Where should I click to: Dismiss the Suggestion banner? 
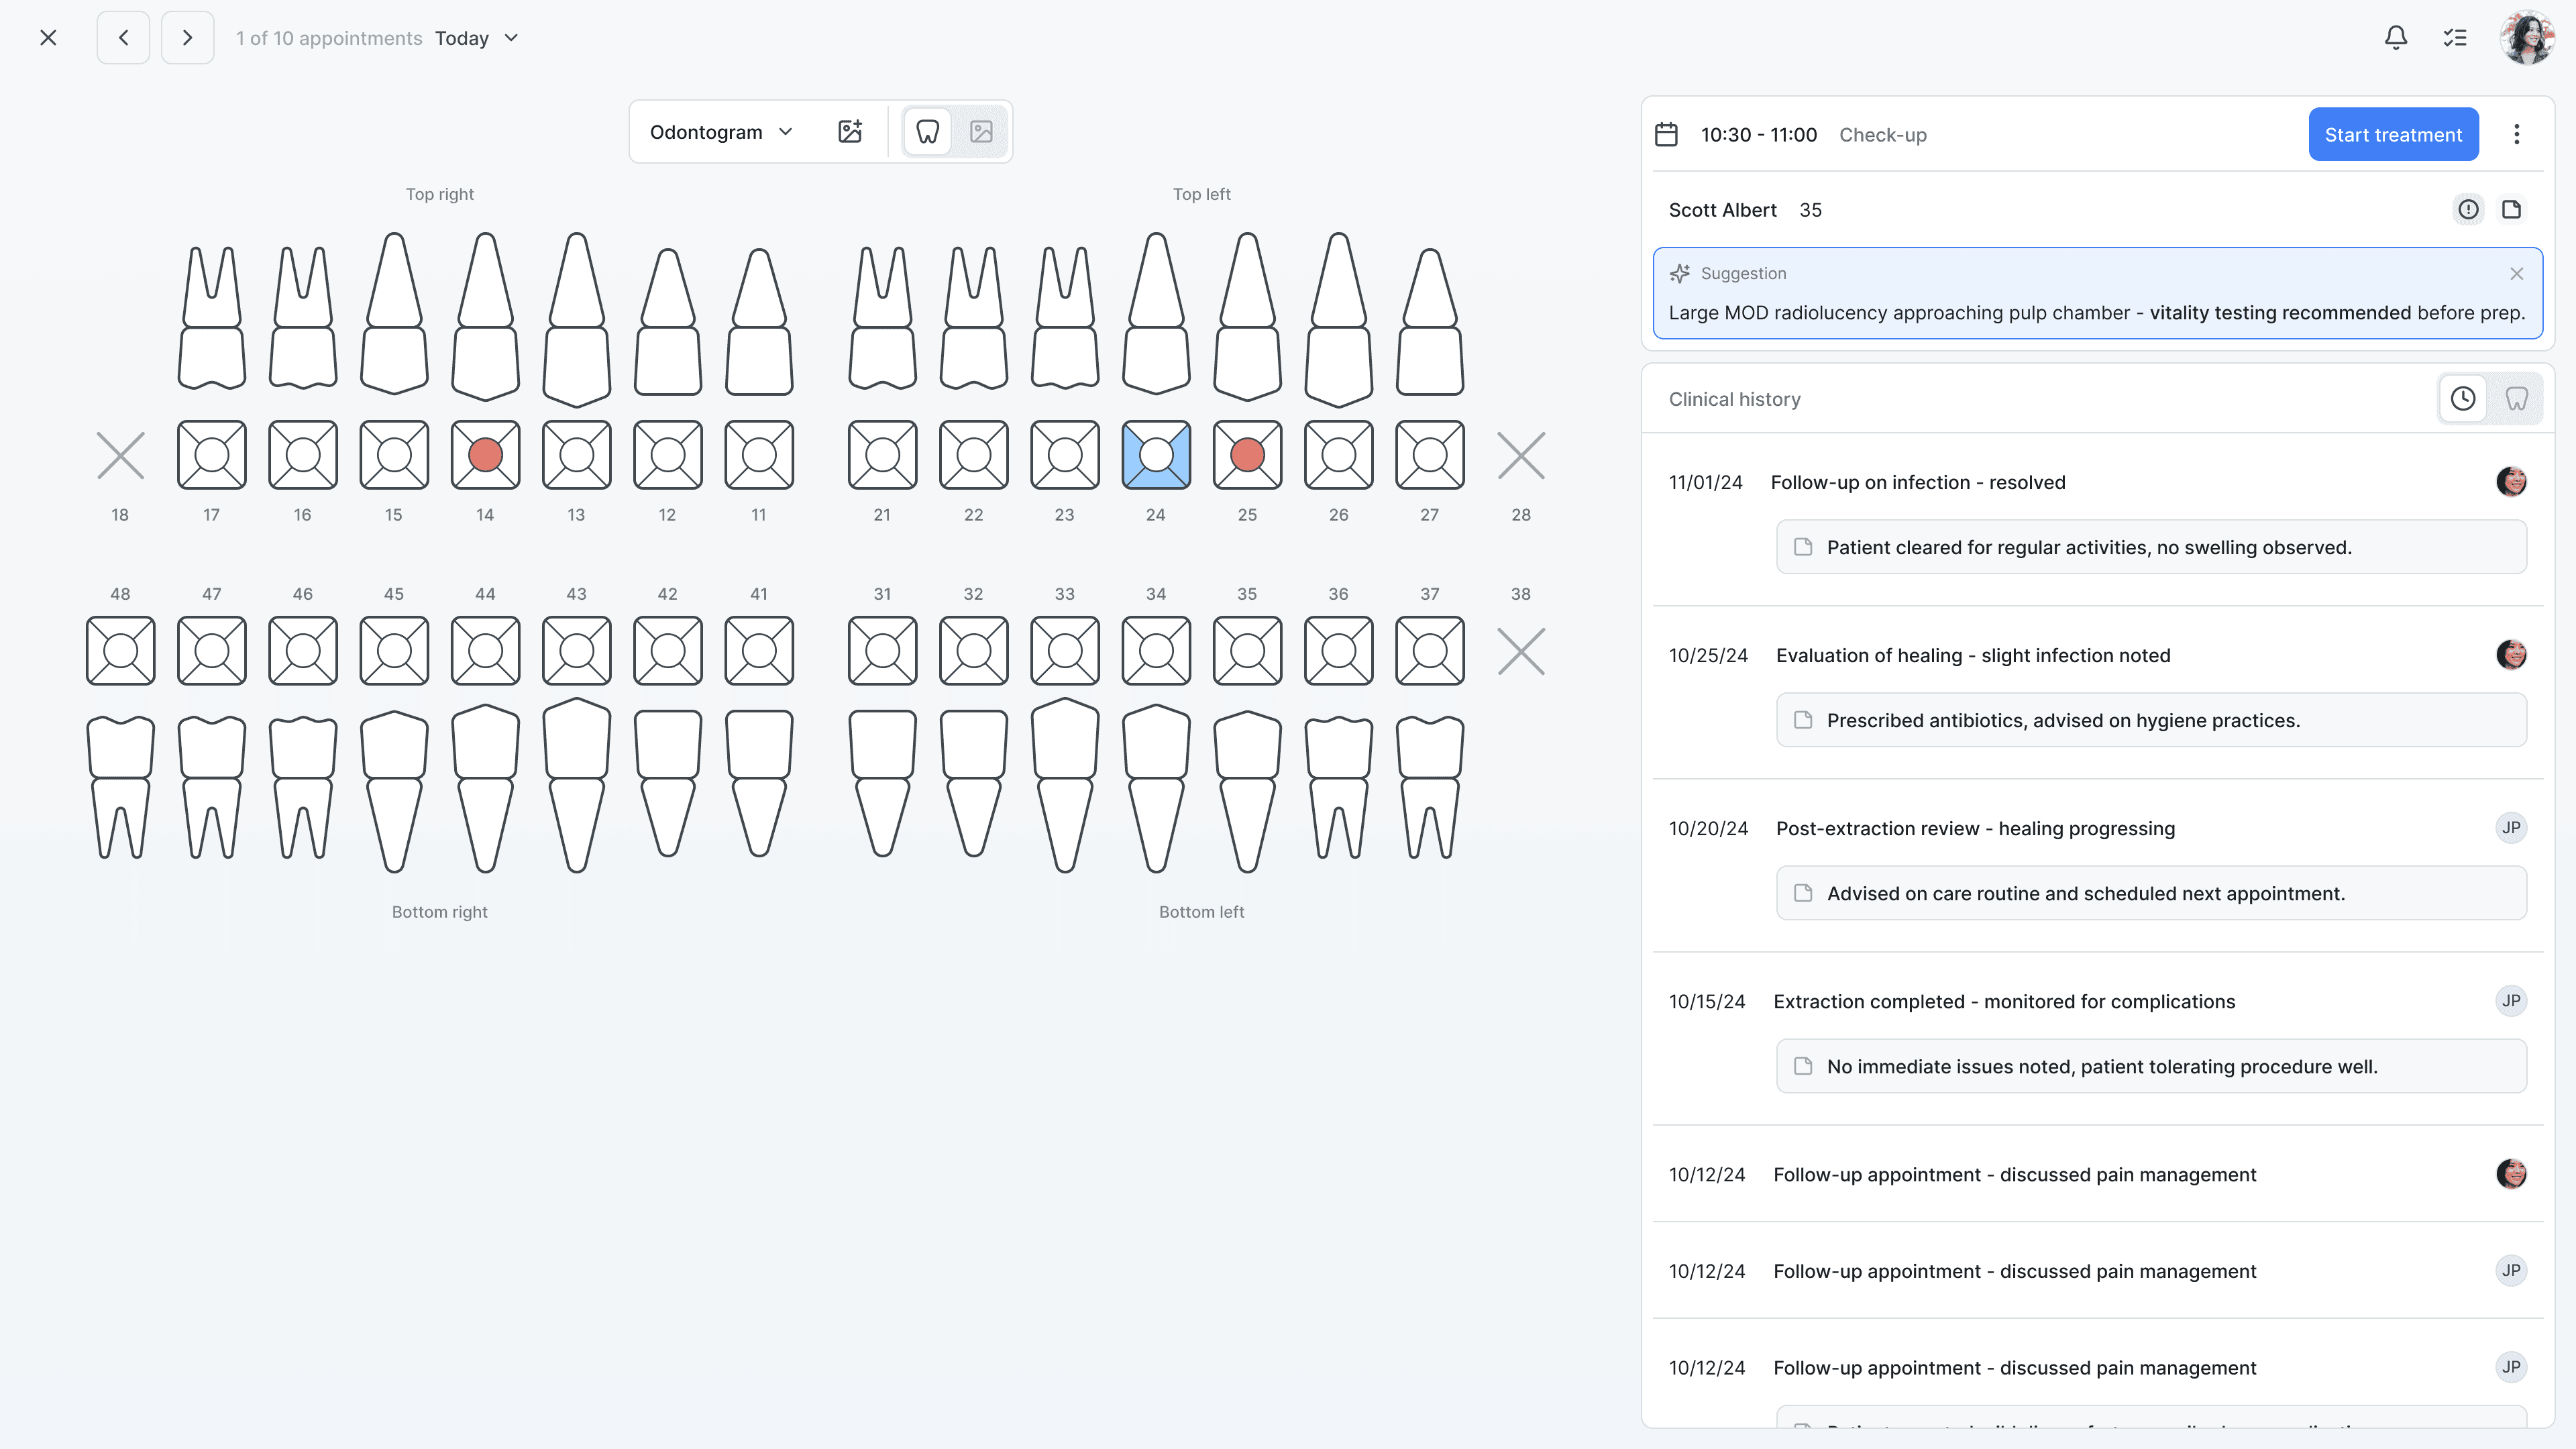tap(2516, 273)
